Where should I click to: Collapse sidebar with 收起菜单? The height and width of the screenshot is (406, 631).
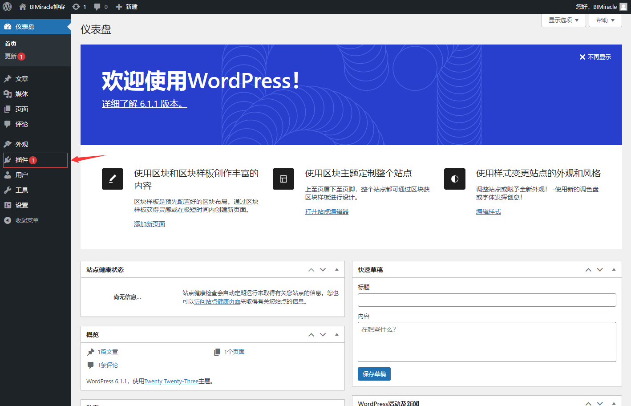[x=35, y=220]
